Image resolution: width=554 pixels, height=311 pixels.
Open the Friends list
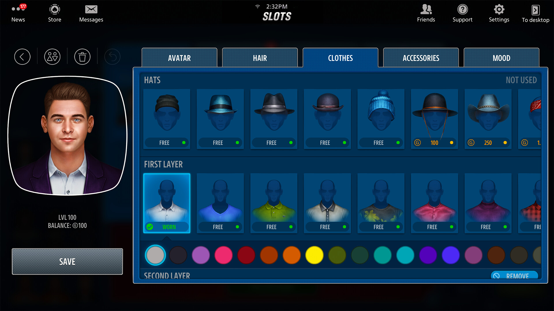coord(426,13)
